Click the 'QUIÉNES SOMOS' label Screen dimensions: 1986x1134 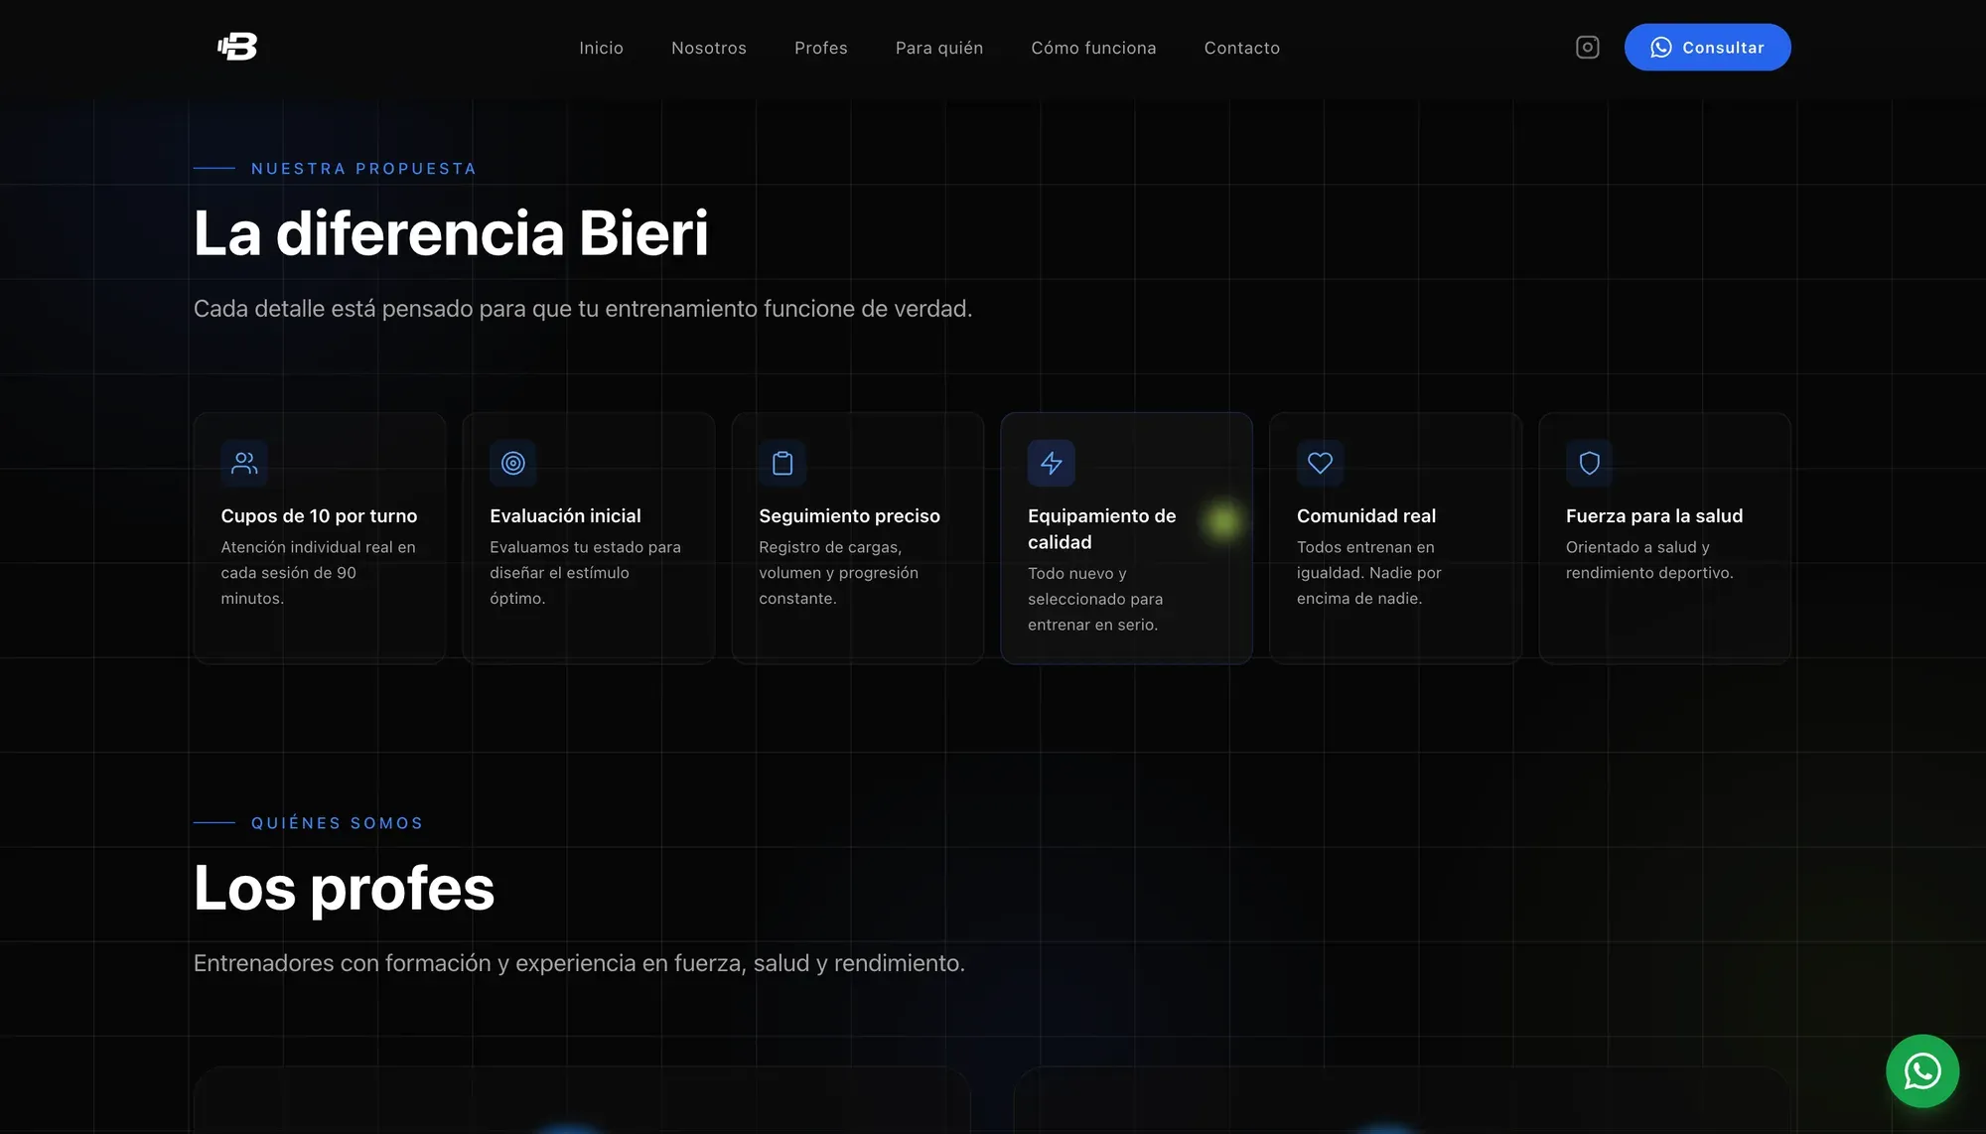(x=337, y=823)
